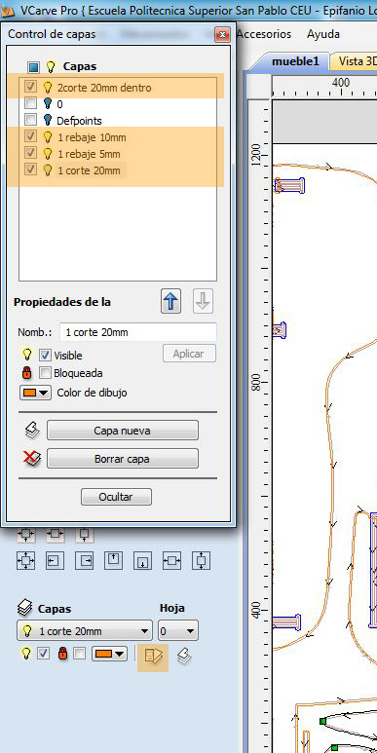Click lightbulb of 1 rebaje 5mm layer
The width and height of the screenshot is (377, 753).
pyautogui.click(x=47, y=154)
